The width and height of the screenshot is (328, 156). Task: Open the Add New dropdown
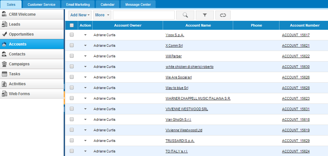coord(80,15)
